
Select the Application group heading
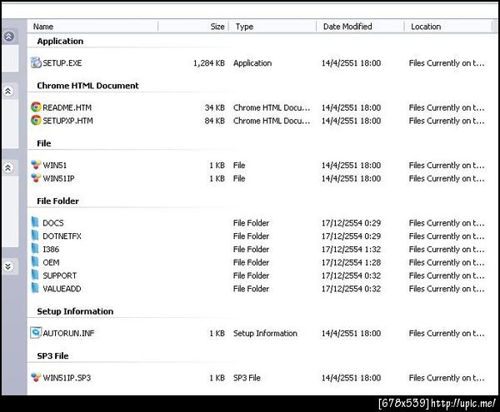tap(60, 41)
